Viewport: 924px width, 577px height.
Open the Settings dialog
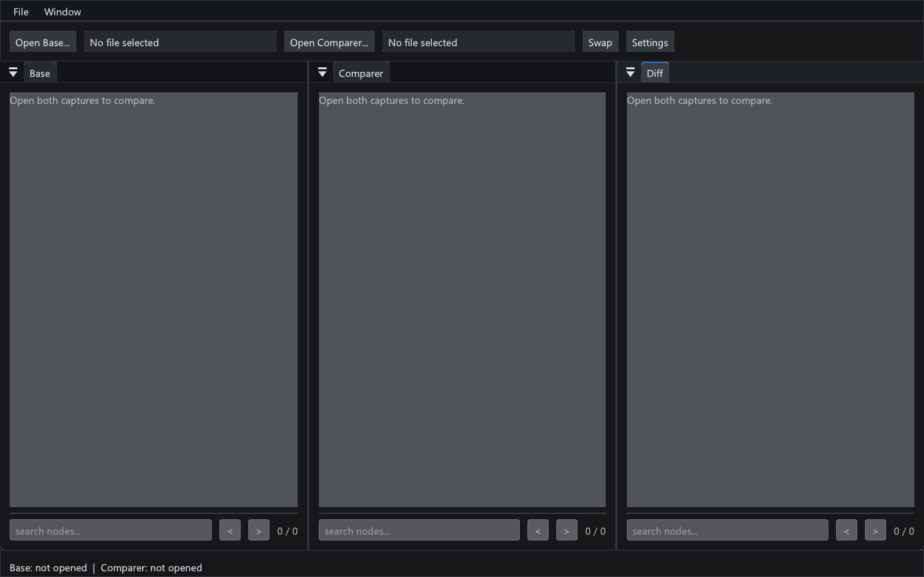[650, 42]
